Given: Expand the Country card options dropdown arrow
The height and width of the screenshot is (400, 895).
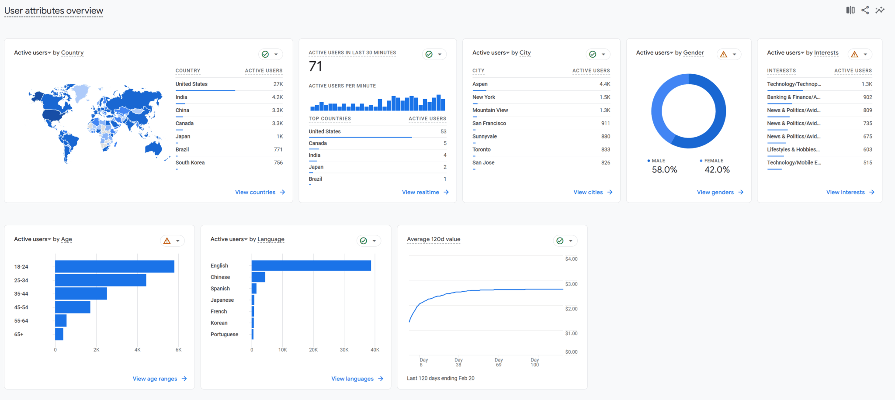Looking at the screenshot, I should pos(276,54).
